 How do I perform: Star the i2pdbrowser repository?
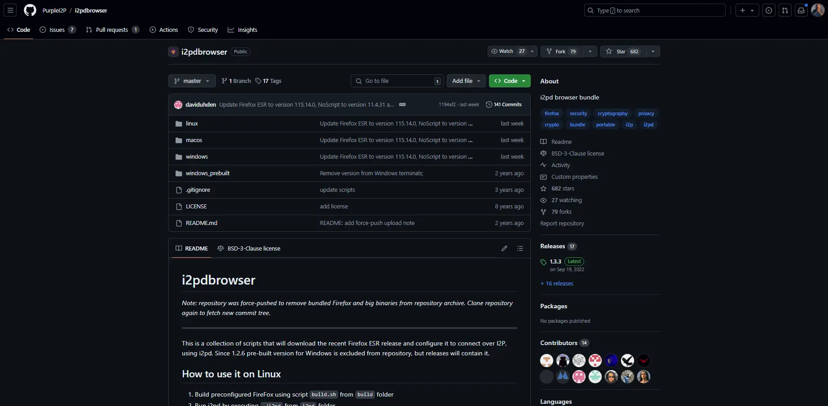[x=623, y=52]
